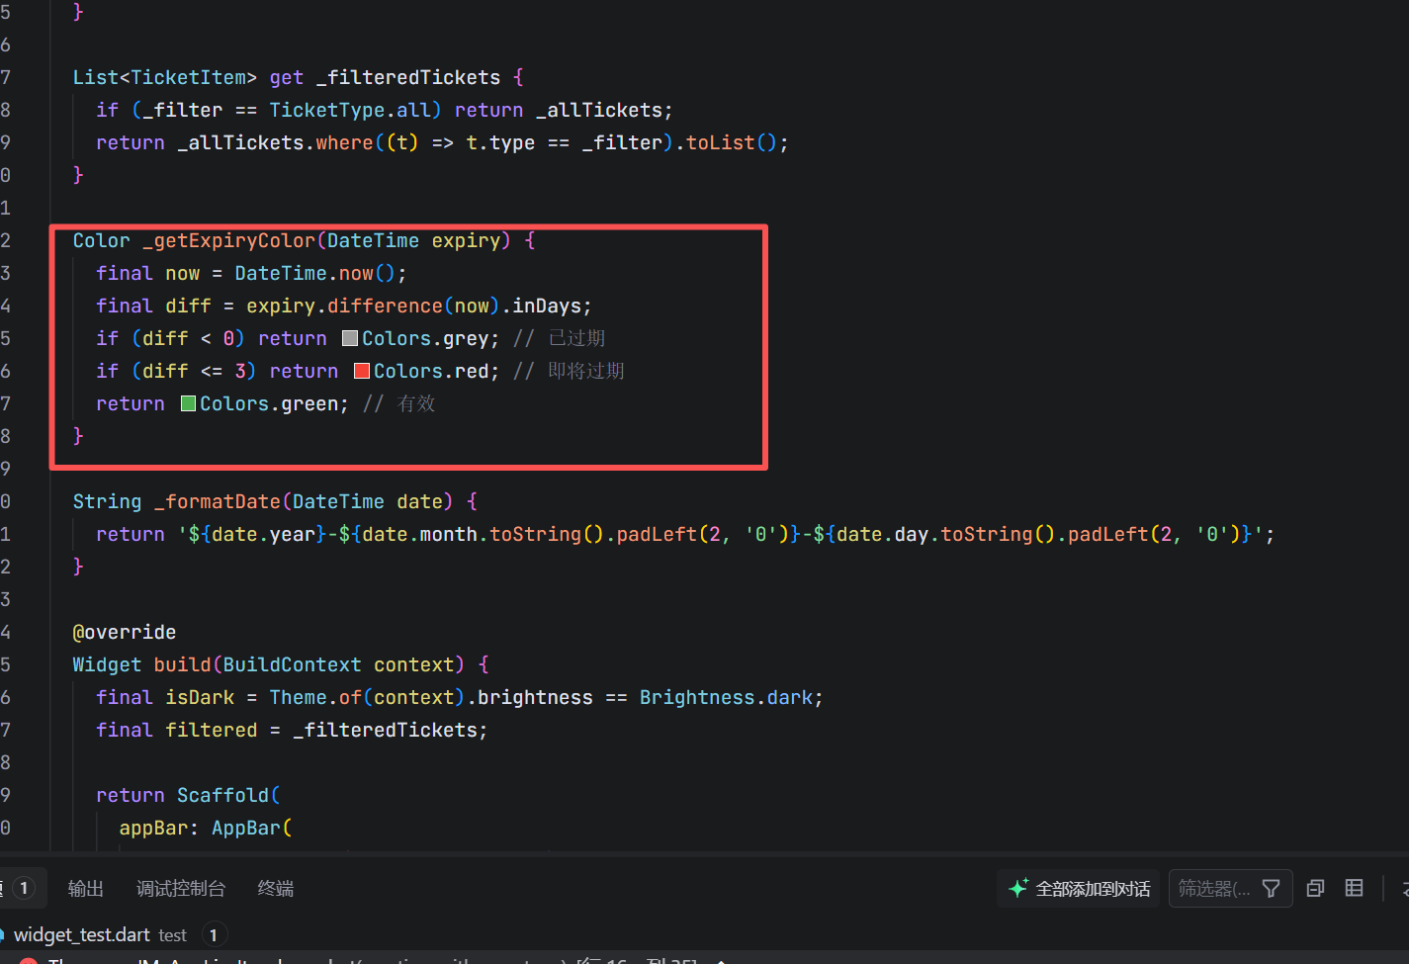Click the grey color swatch beside Colors.grey
The height and width of the screenshot is (964, 1409).
click(350, 339)
